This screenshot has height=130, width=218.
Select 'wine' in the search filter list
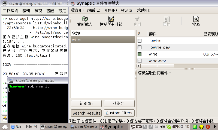point(103,40)
